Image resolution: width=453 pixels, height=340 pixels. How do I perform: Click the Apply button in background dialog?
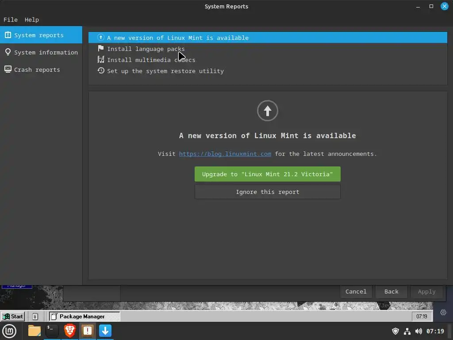(427, 291)
